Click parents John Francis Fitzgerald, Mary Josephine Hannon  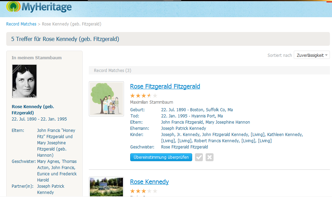click(205, 122)
